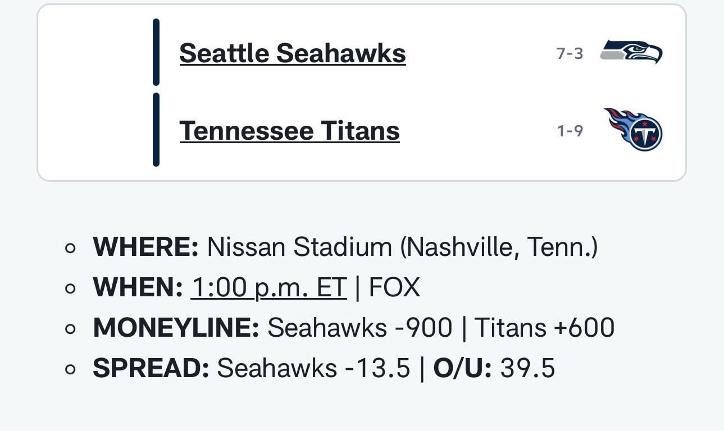The width and height of the screenshot is (724, 431).
Task: Open the Tennessee Titans team page link
Action: [x=289, y=130]
